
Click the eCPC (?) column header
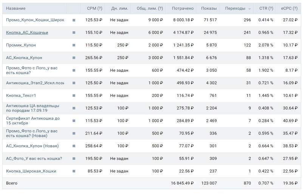click(289, 8)
